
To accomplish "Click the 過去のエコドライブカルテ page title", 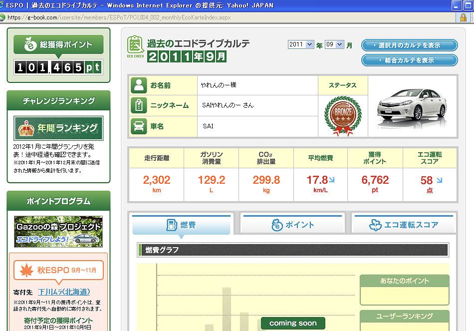I will (x=198, y=43).
